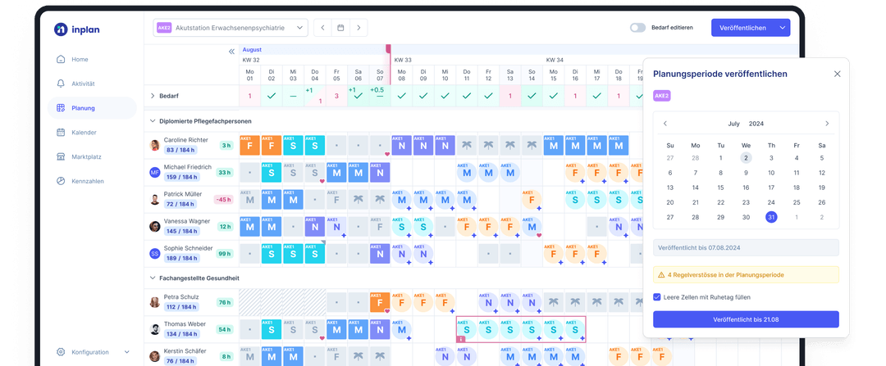Collapse Diplomierte Pflegefachpersonen group

(152, 120)
